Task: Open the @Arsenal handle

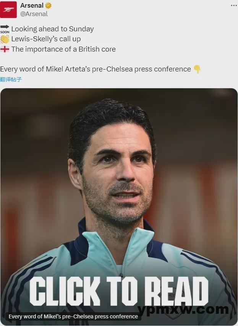Action: (x=34, y=14)
